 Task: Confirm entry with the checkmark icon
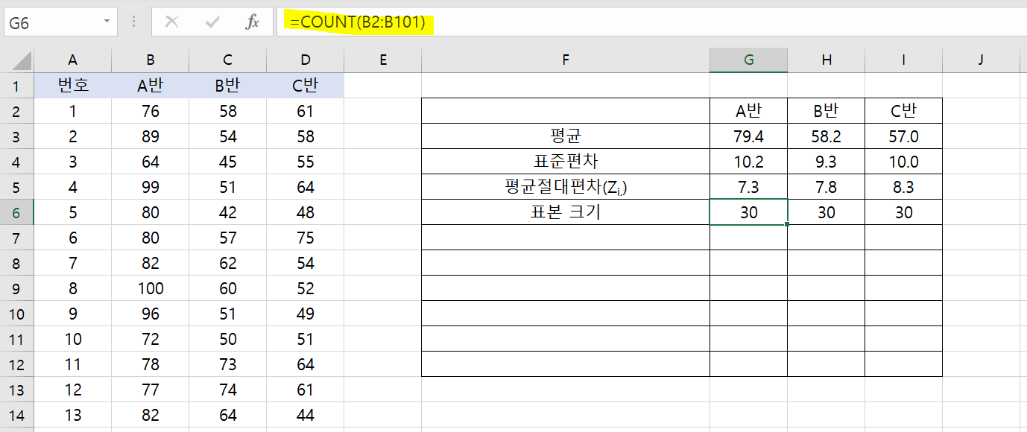pyautogui.click(x=212, y=22)
